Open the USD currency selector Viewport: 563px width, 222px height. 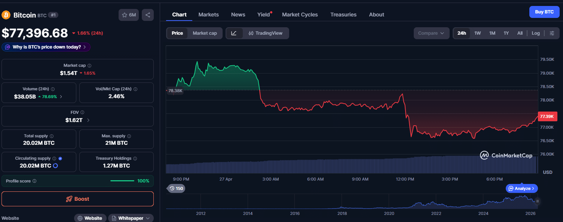(x=547, y=172)
